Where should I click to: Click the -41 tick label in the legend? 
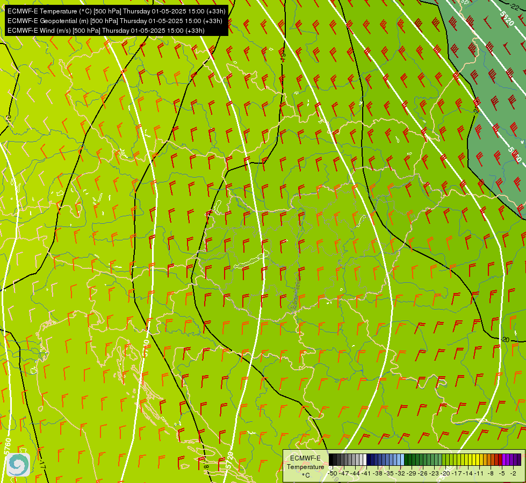pyautogui.click(x=366, y=473)
